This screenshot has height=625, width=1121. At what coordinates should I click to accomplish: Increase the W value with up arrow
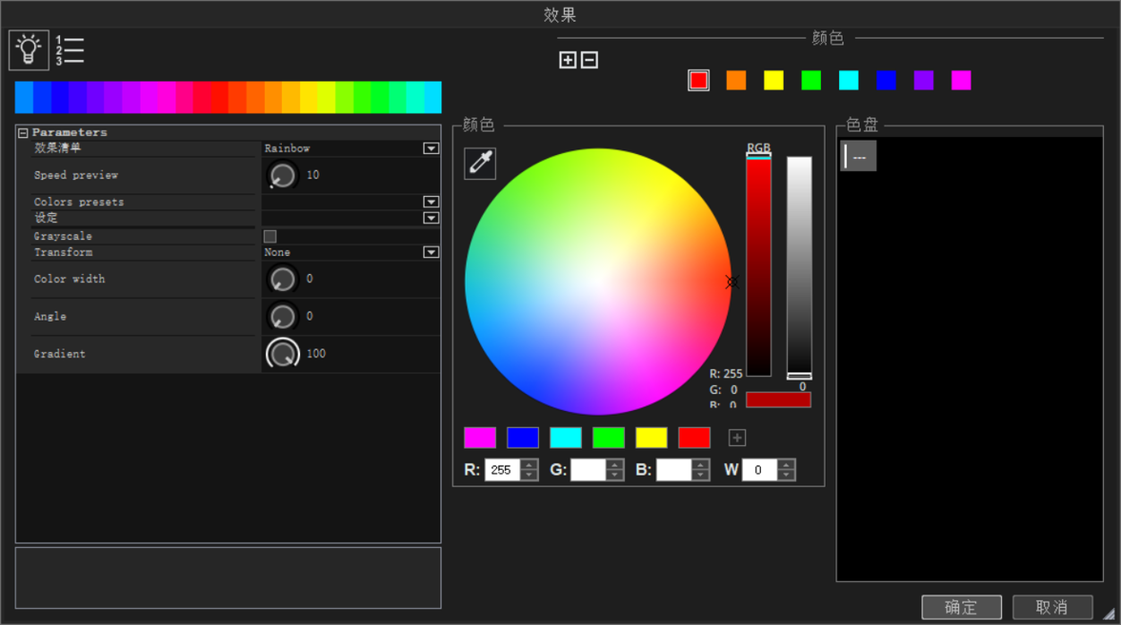(x=786, y=464)
